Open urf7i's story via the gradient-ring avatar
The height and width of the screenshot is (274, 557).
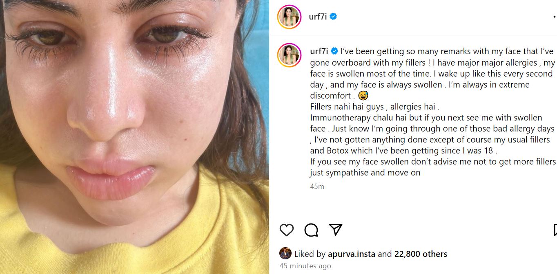coord(290,17)
